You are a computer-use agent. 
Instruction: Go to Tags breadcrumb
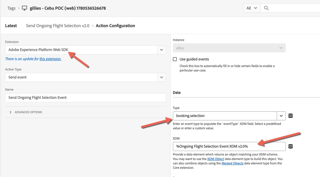pos(11,8)
